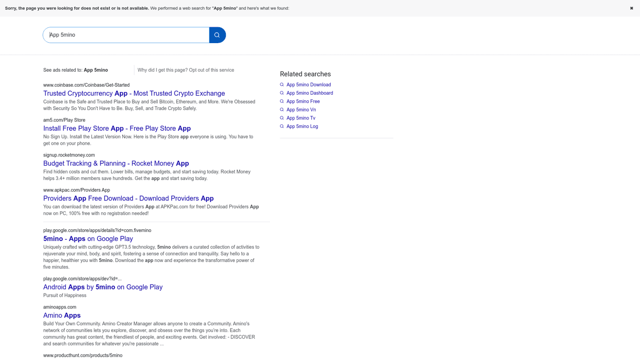Click the blue search magnifier button
Image resolution: width=640 pixels, height=360 pixels.
click(x=217, y=35)
